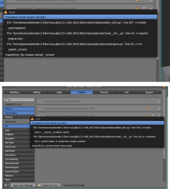Select the User category
The image size is (170, 189).
coord(17,130)
